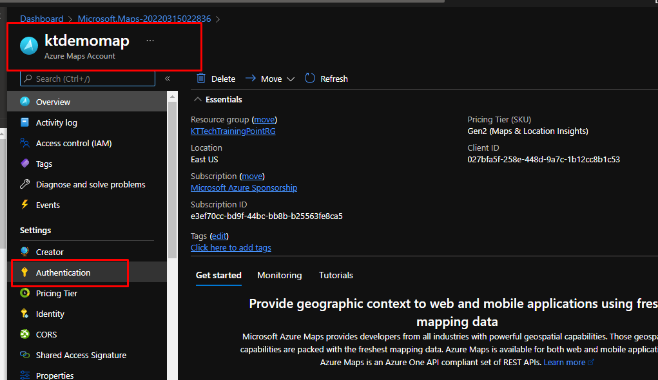Image resolution: width=658 pixels, height=380 pixels.
Task: Collapse the sidebar with double-chevron icon
Action: 168,79
